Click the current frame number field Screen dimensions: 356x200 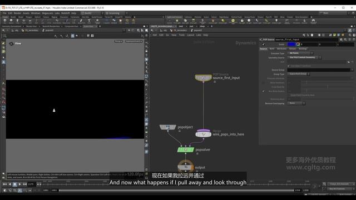pos(32,184)
